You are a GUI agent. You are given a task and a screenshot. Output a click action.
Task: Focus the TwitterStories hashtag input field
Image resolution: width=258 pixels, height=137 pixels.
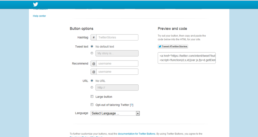pos(117,38)
